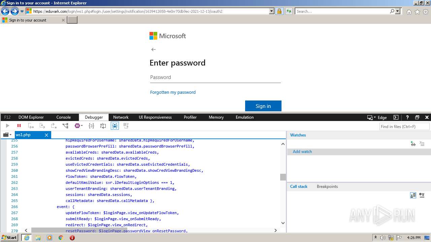The width and height of the screenshot is (431, 242).
Task: Toggle the show library frames icon in Call stack
Action: pyautogui.click(x=413, y=195)
